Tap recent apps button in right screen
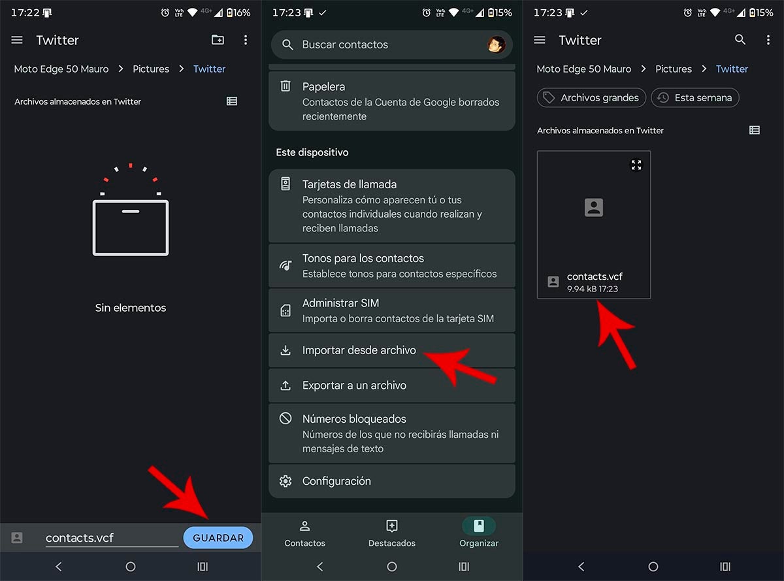 725,567
